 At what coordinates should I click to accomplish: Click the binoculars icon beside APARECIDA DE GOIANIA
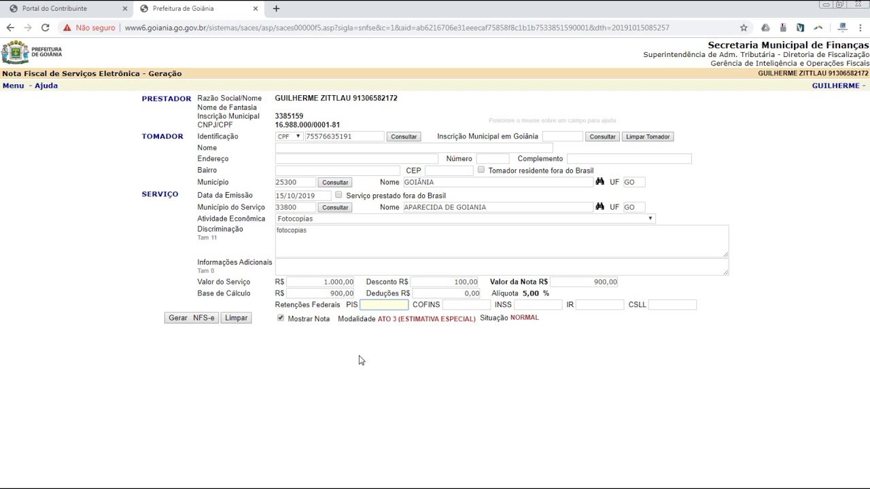tap(599, 207)
